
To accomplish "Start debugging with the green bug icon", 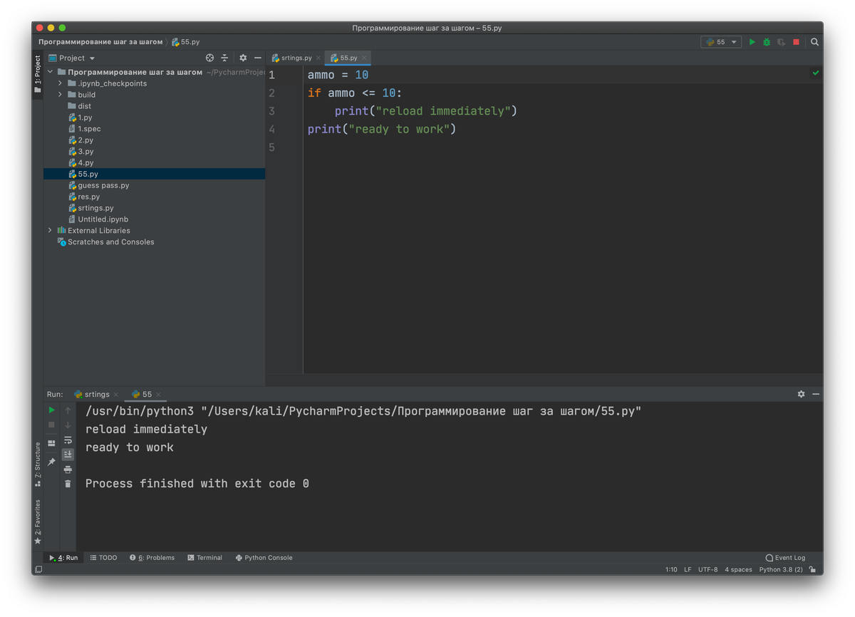I will pos(767,42).
